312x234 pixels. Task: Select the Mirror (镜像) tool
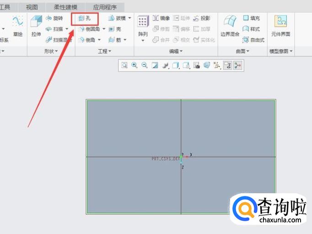click(x=161, y=18)
